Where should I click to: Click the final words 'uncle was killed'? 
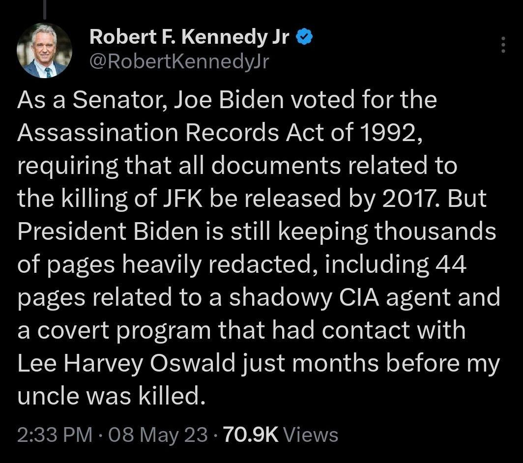[111, 396]
